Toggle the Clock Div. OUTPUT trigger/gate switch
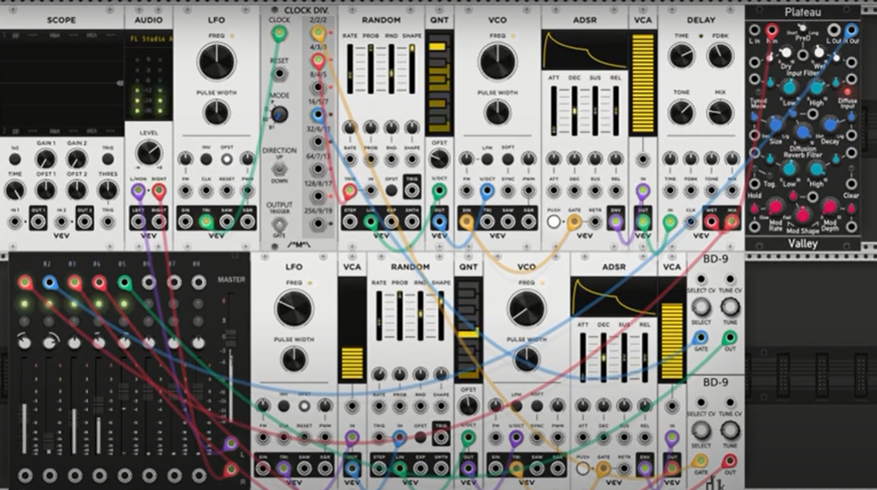Image resolution: width=877 pixels, height=490 pixels. click(279, 224)
